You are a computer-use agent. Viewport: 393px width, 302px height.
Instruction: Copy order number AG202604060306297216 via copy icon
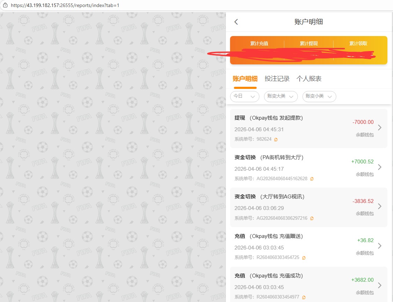[312, 218]
